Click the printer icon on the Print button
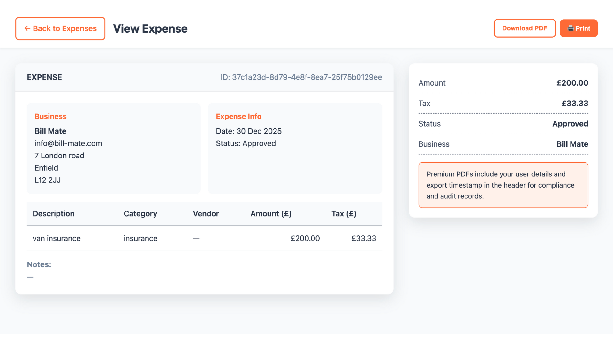Viewport: 613px width, 345px height. [570, 28]
